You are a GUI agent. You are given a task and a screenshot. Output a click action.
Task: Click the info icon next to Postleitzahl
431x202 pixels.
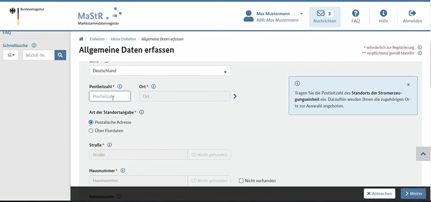[x=120, y=86]
